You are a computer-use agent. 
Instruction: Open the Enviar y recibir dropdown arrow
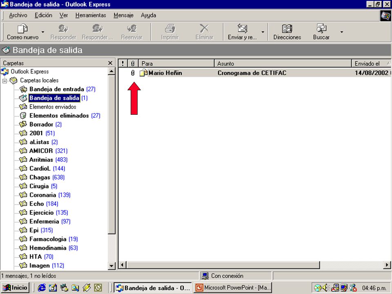[x=263, y=32]
